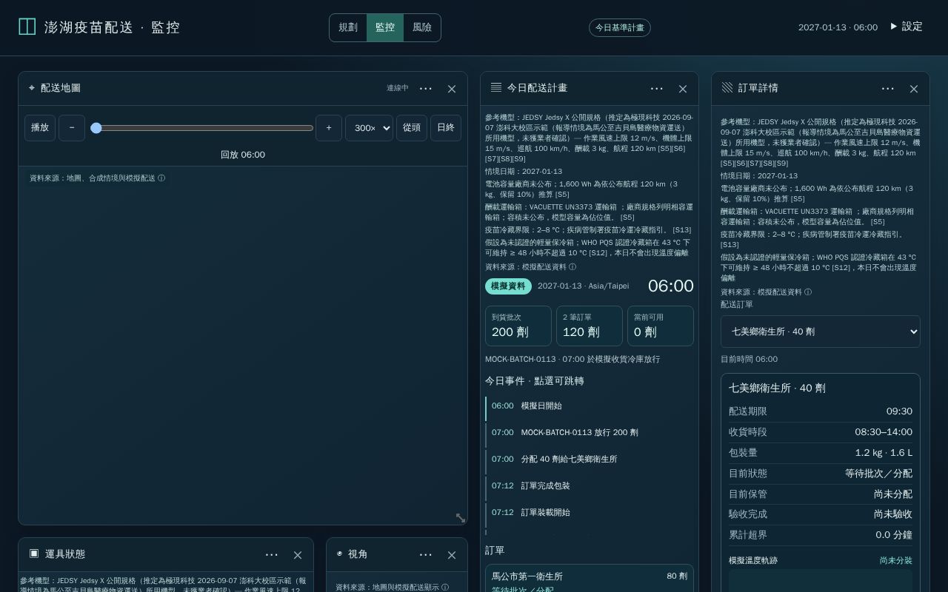948x592 pixels.
Task: Click the 2 筆訂單 120 劑 stat card
Action: tap(590, 326)
